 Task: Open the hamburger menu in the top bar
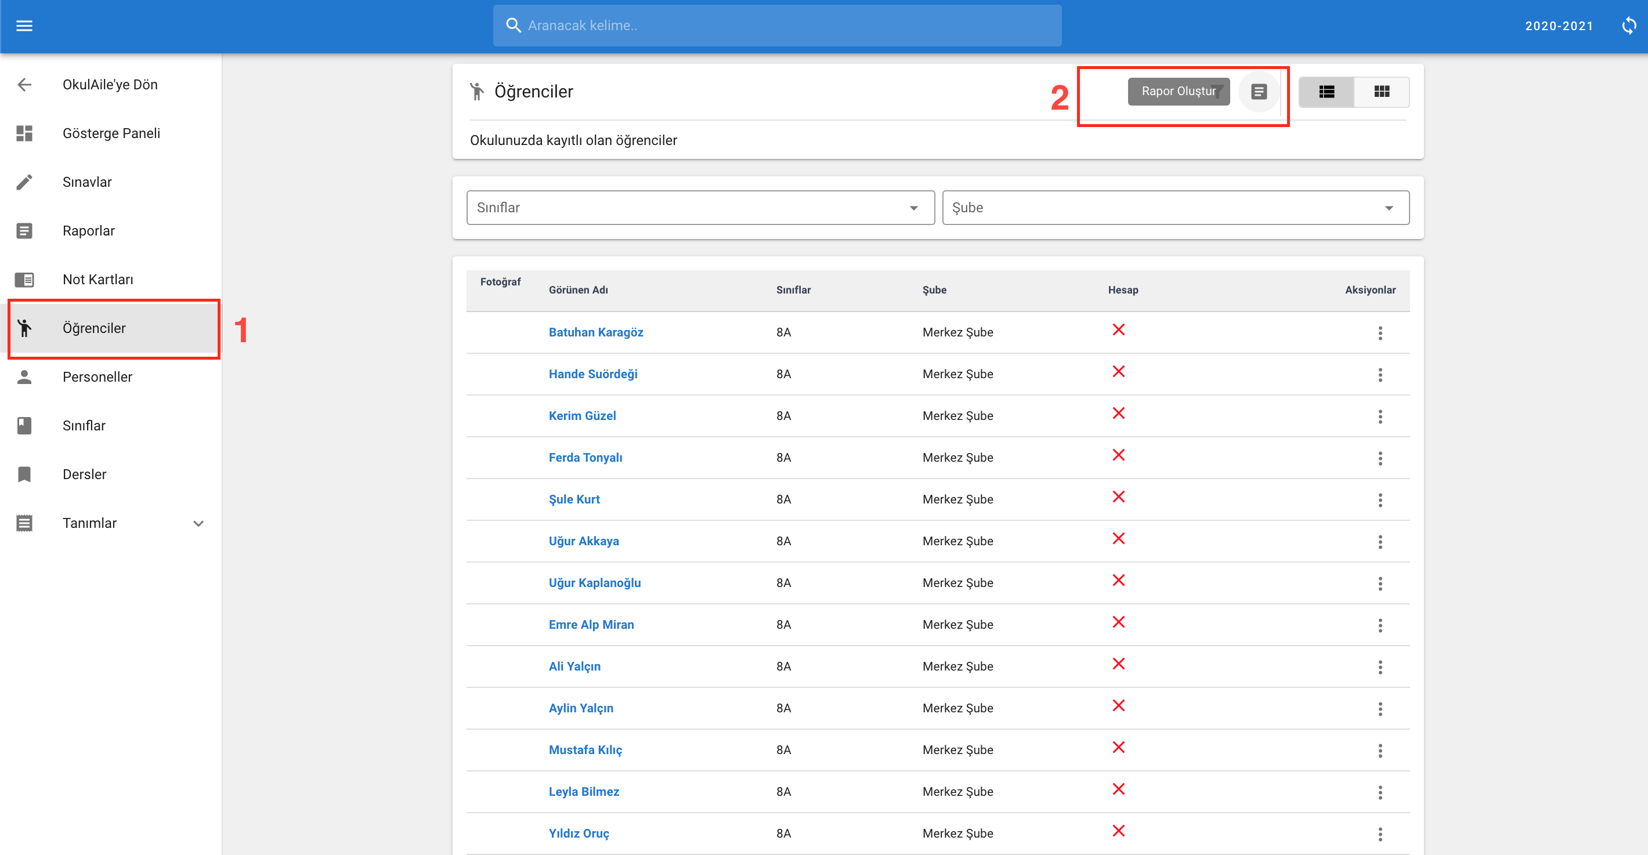(24, 26)
